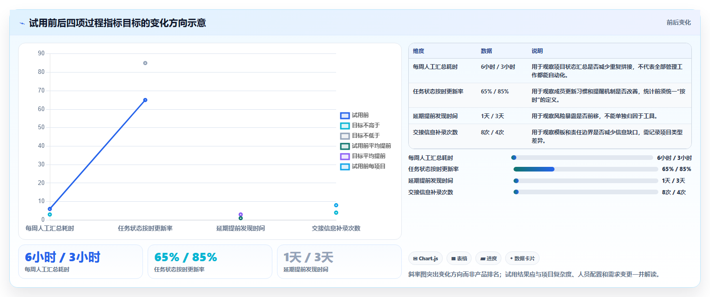
Task: Click the purple point above 延期提前发现时间
Action: click(x=241, y=214)
